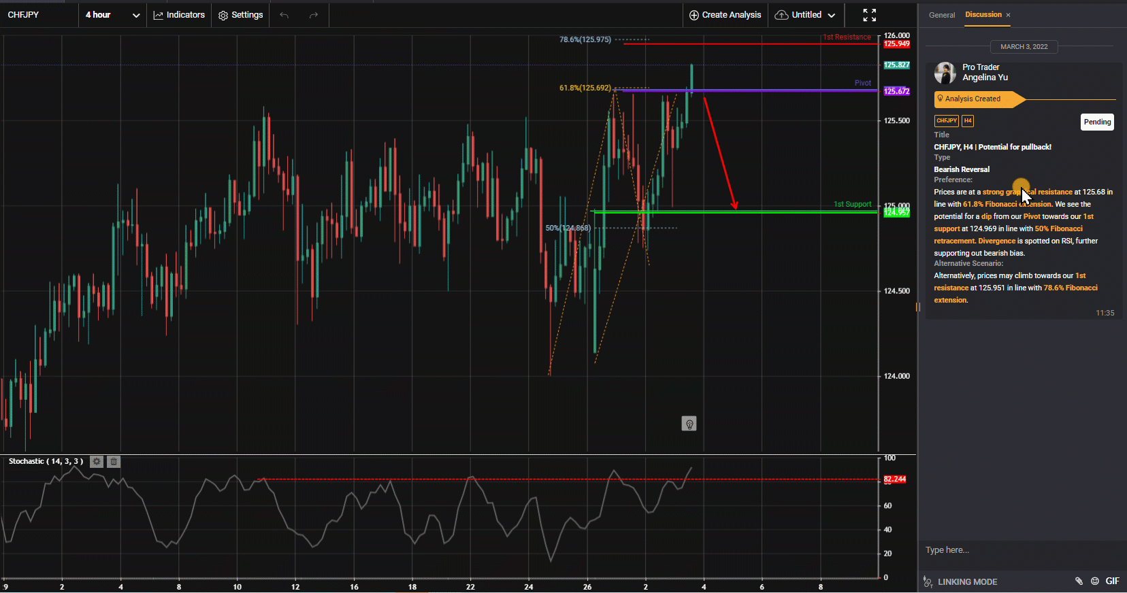Screen dimensions: 1127x593
Task: Click the '78.6%(125.975)' Fibonacci label
Action: [585, 39]
